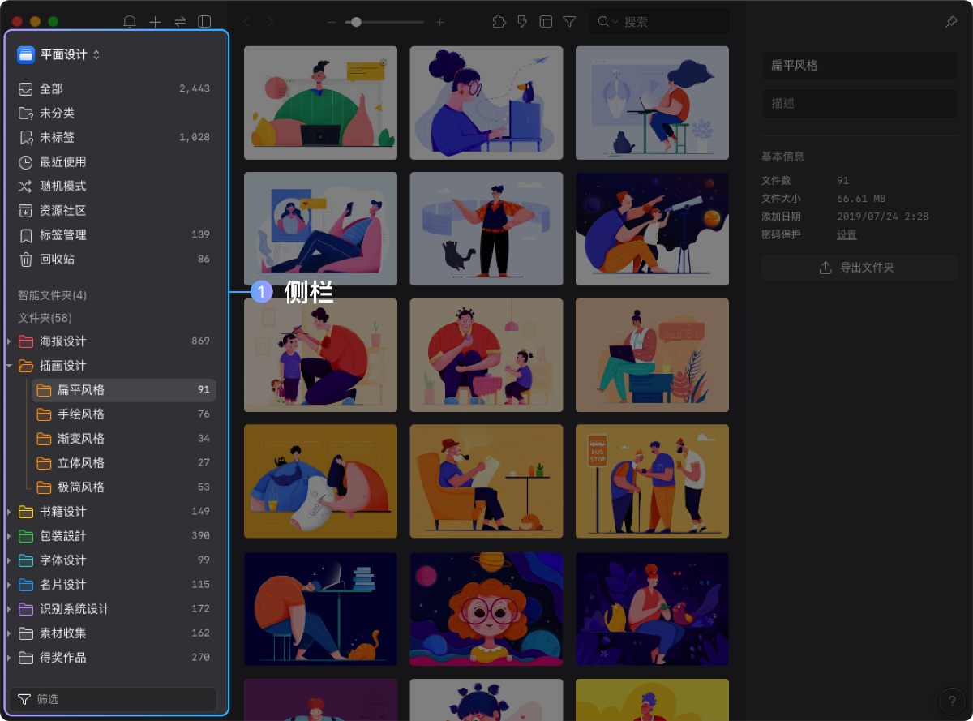
Task: Open the bus stop illustration thumbnail
Action: tap(652, 481)
